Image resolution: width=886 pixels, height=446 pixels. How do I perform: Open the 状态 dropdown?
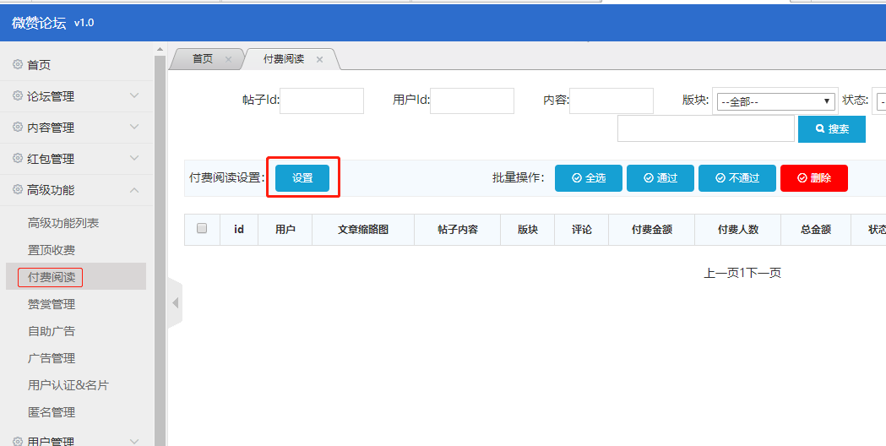881,101
